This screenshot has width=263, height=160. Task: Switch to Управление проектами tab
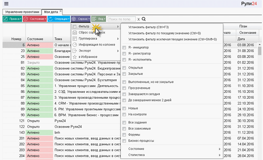tap(22, 12)
